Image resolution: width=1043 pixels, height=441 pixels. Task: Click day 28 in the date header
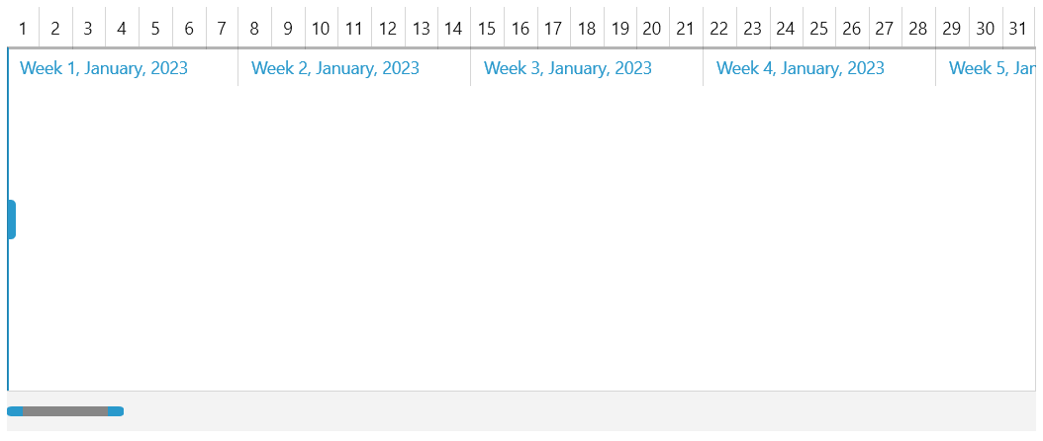click(918, 29)
